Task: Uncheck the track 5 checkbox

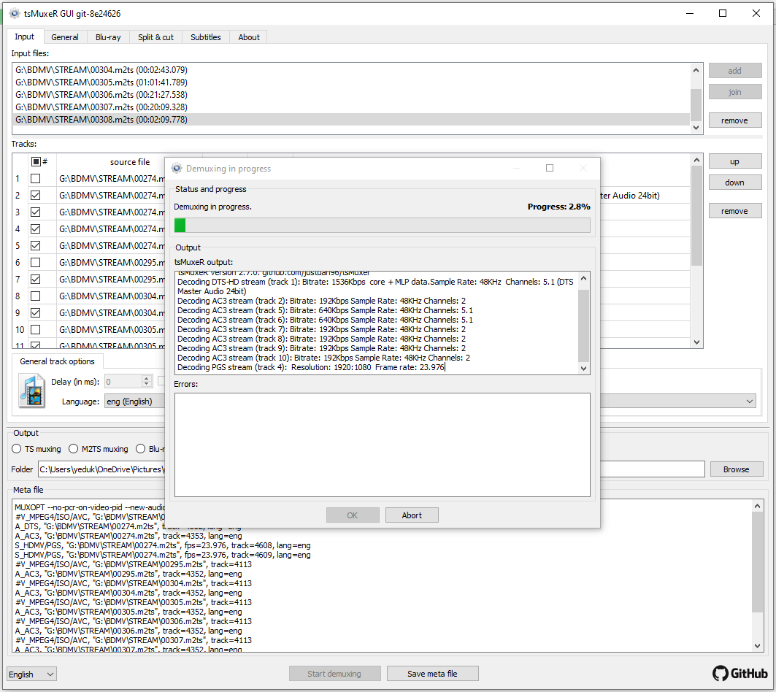Action: 36,245
